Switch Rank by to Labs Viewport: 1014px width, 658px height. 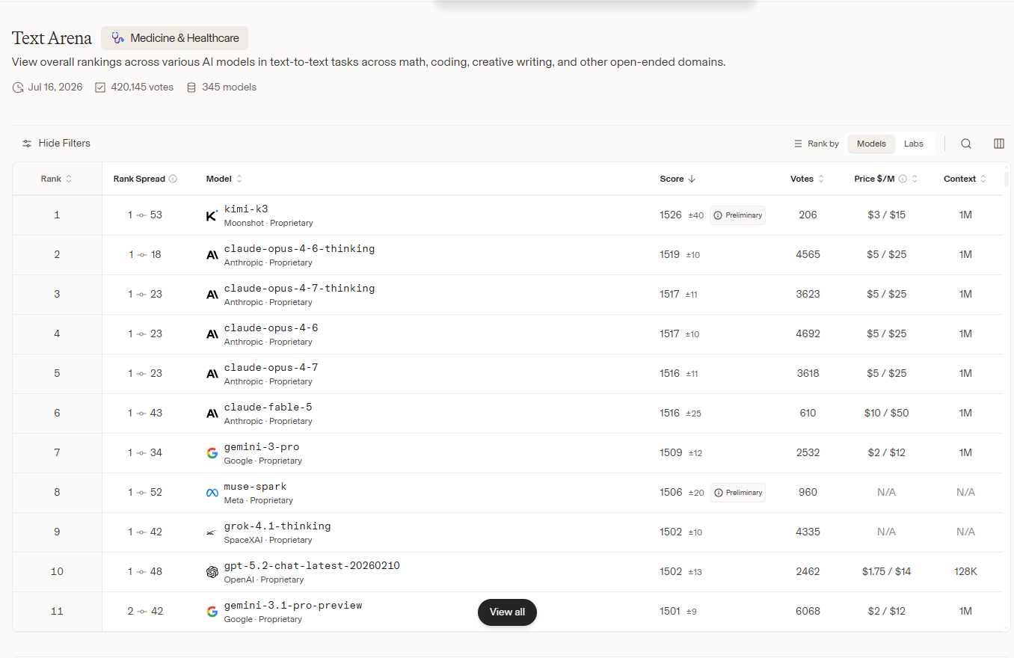[x=914, y=144]
